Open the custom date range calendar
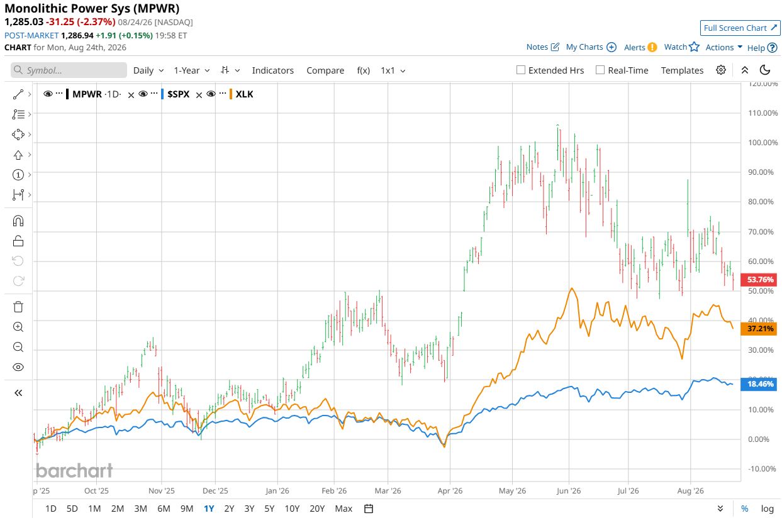This screenshot has width=782, height=523. [369, 509]
